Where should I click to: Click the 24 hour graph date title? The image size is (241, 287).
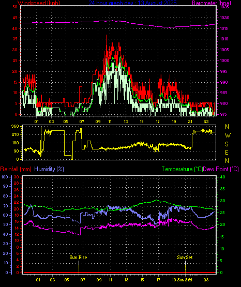click(133, 3)
